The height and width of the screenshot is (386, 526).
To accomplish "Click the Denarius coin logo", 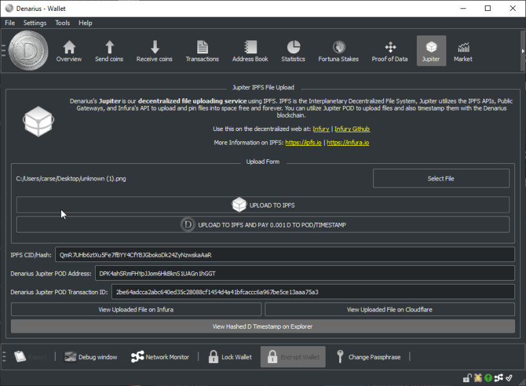I will [28, 51].
